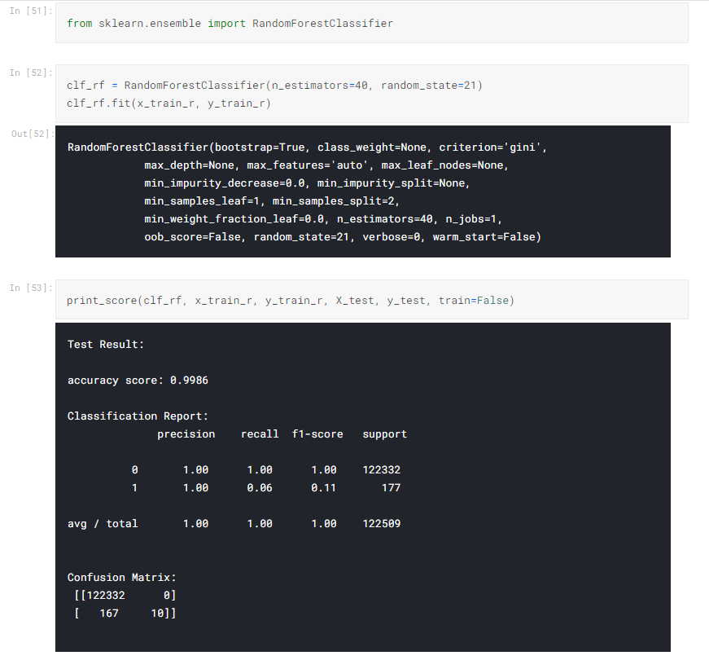Click support value 177 for class 1
Screen dimensions: 709x660
point(391,488)
